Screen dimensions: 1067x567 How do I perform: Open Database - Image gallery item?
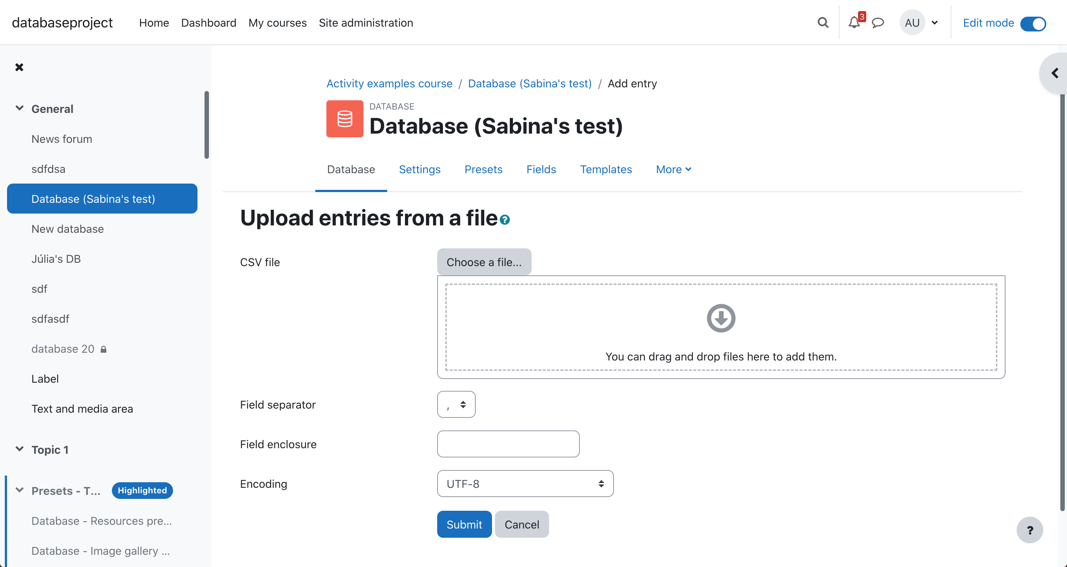(x=100, y=551)
